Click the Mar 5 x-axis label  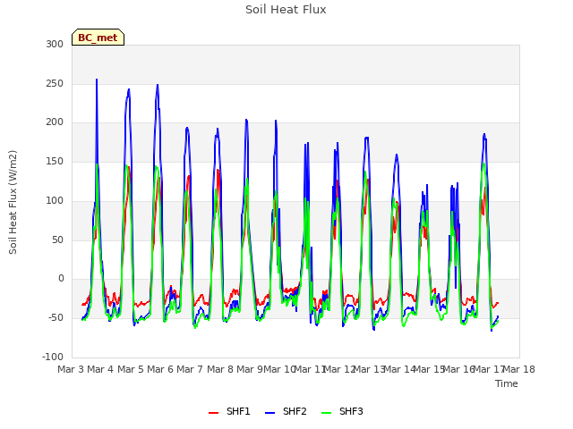pos(131,369)
